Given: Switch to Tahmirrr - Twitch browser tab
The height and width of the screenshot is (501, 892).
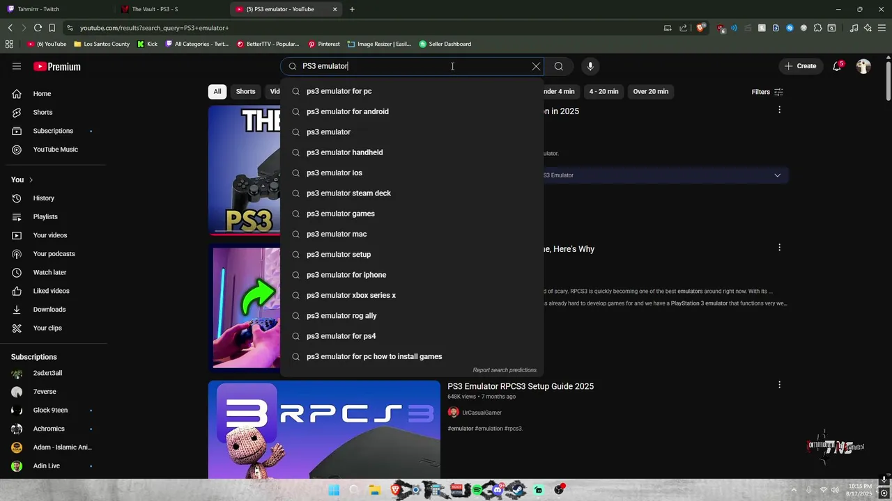Looking at the screenshot, I should pos(56,9).
